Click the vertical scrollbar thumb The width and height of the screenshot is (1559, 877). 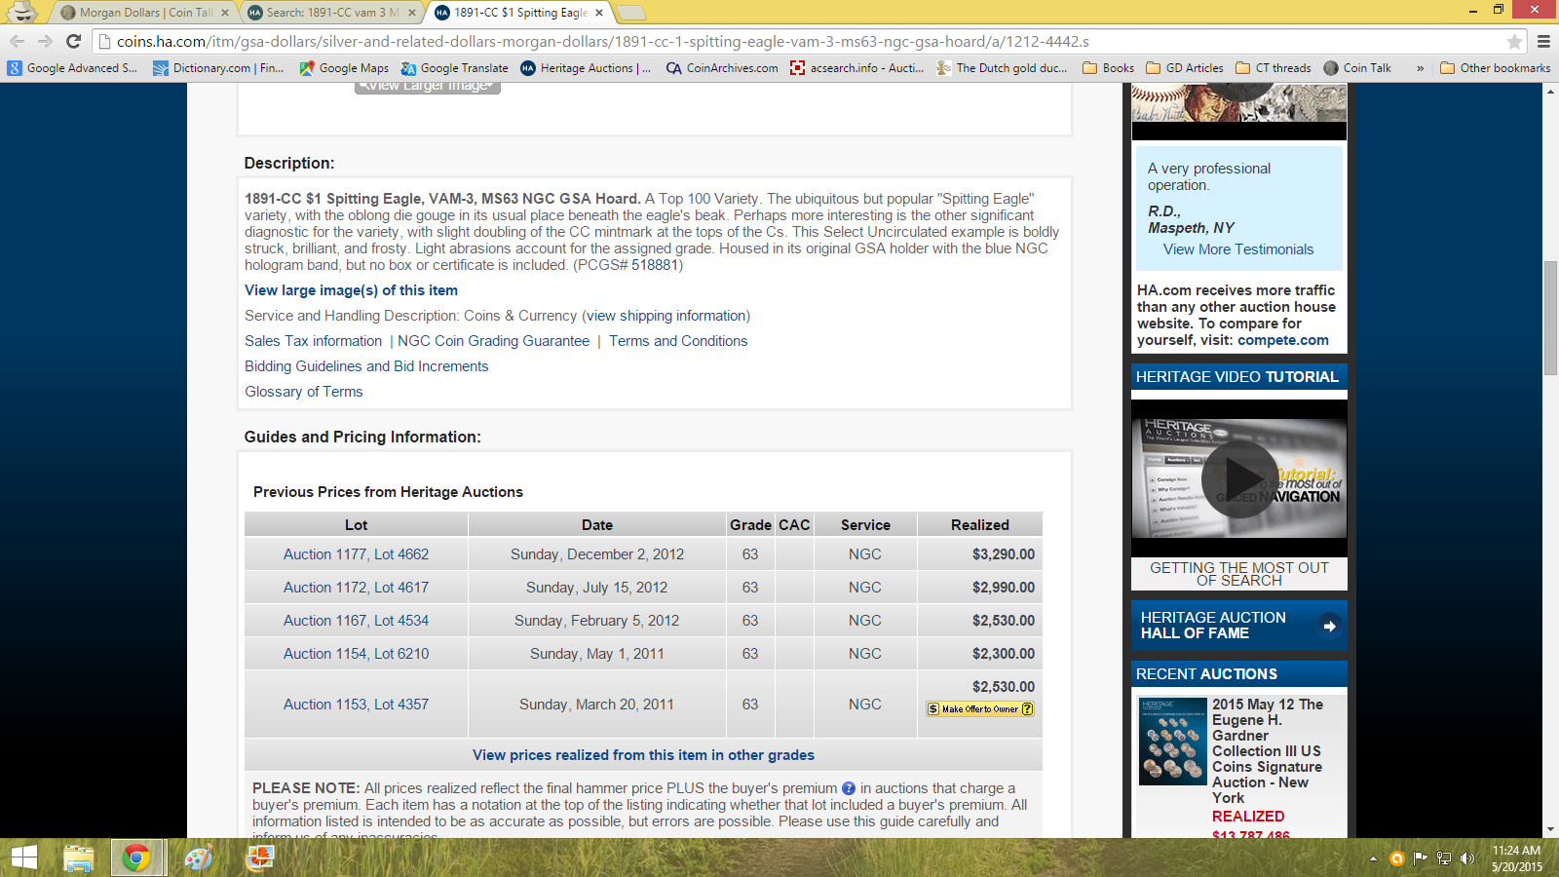pos(1550,318)
